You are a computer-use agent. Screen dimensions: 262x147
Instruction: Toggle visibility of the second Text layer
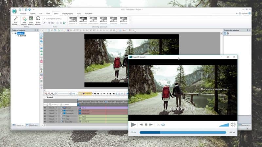click(45, 119)
